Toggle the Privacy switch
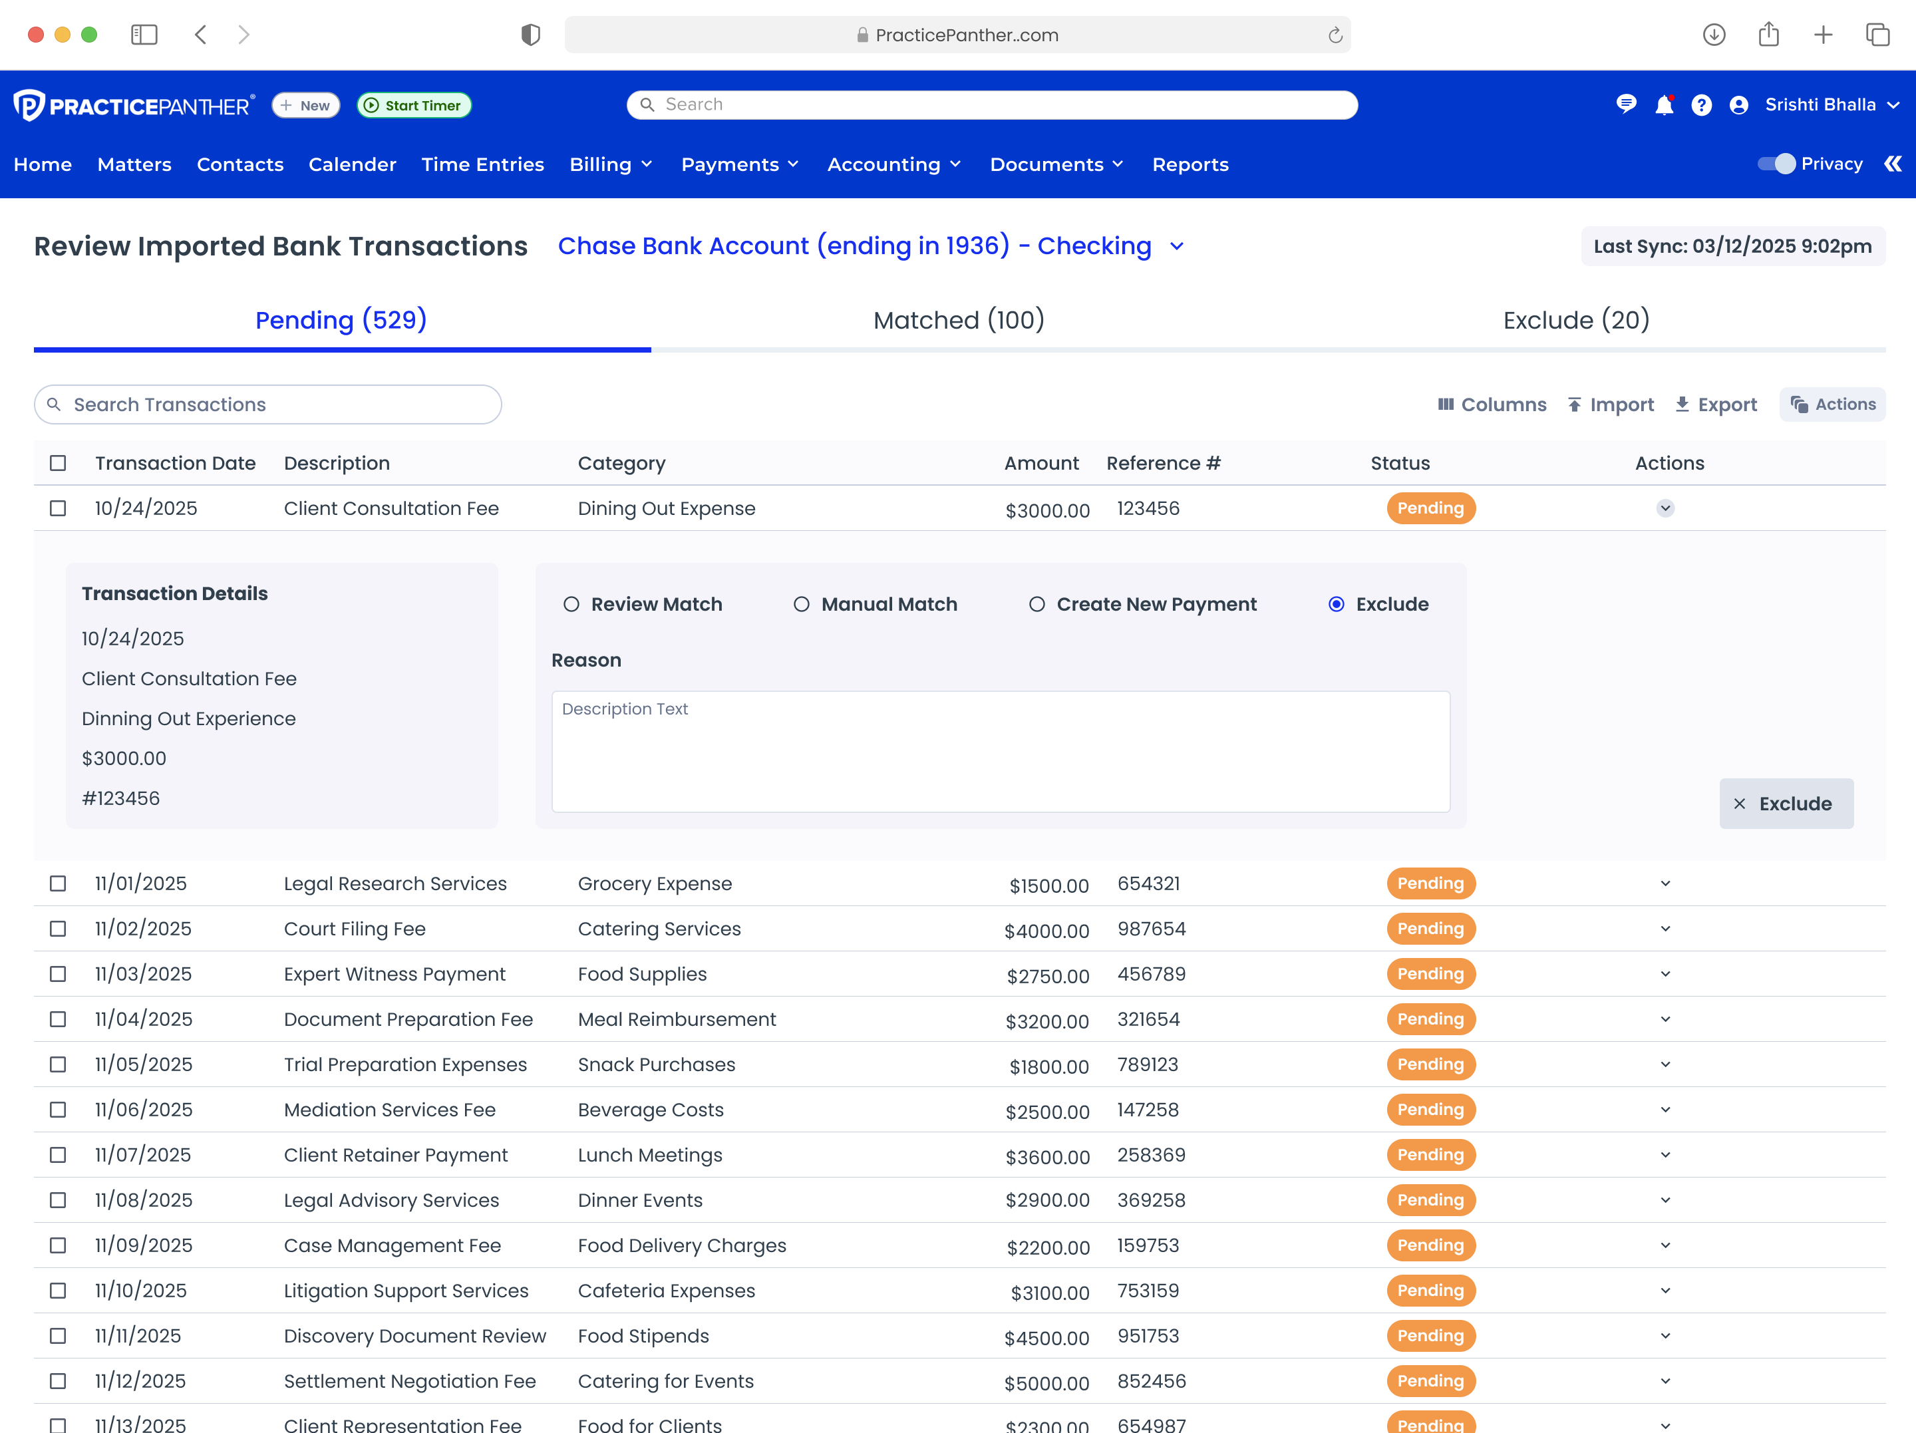This screenshot has width=1916, height=1433. click(1776, 164)
